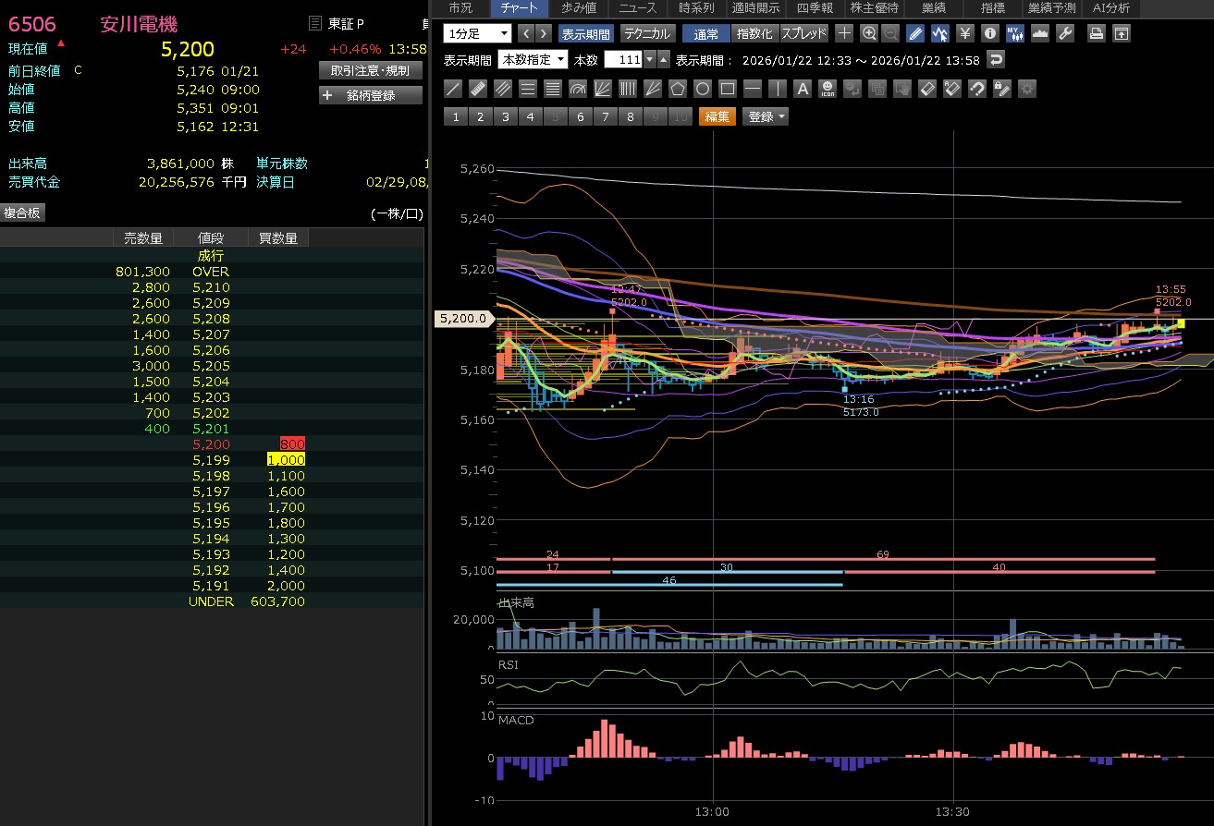
Task: Open the 本数指定 period dropdown
Action: (530, 60)
